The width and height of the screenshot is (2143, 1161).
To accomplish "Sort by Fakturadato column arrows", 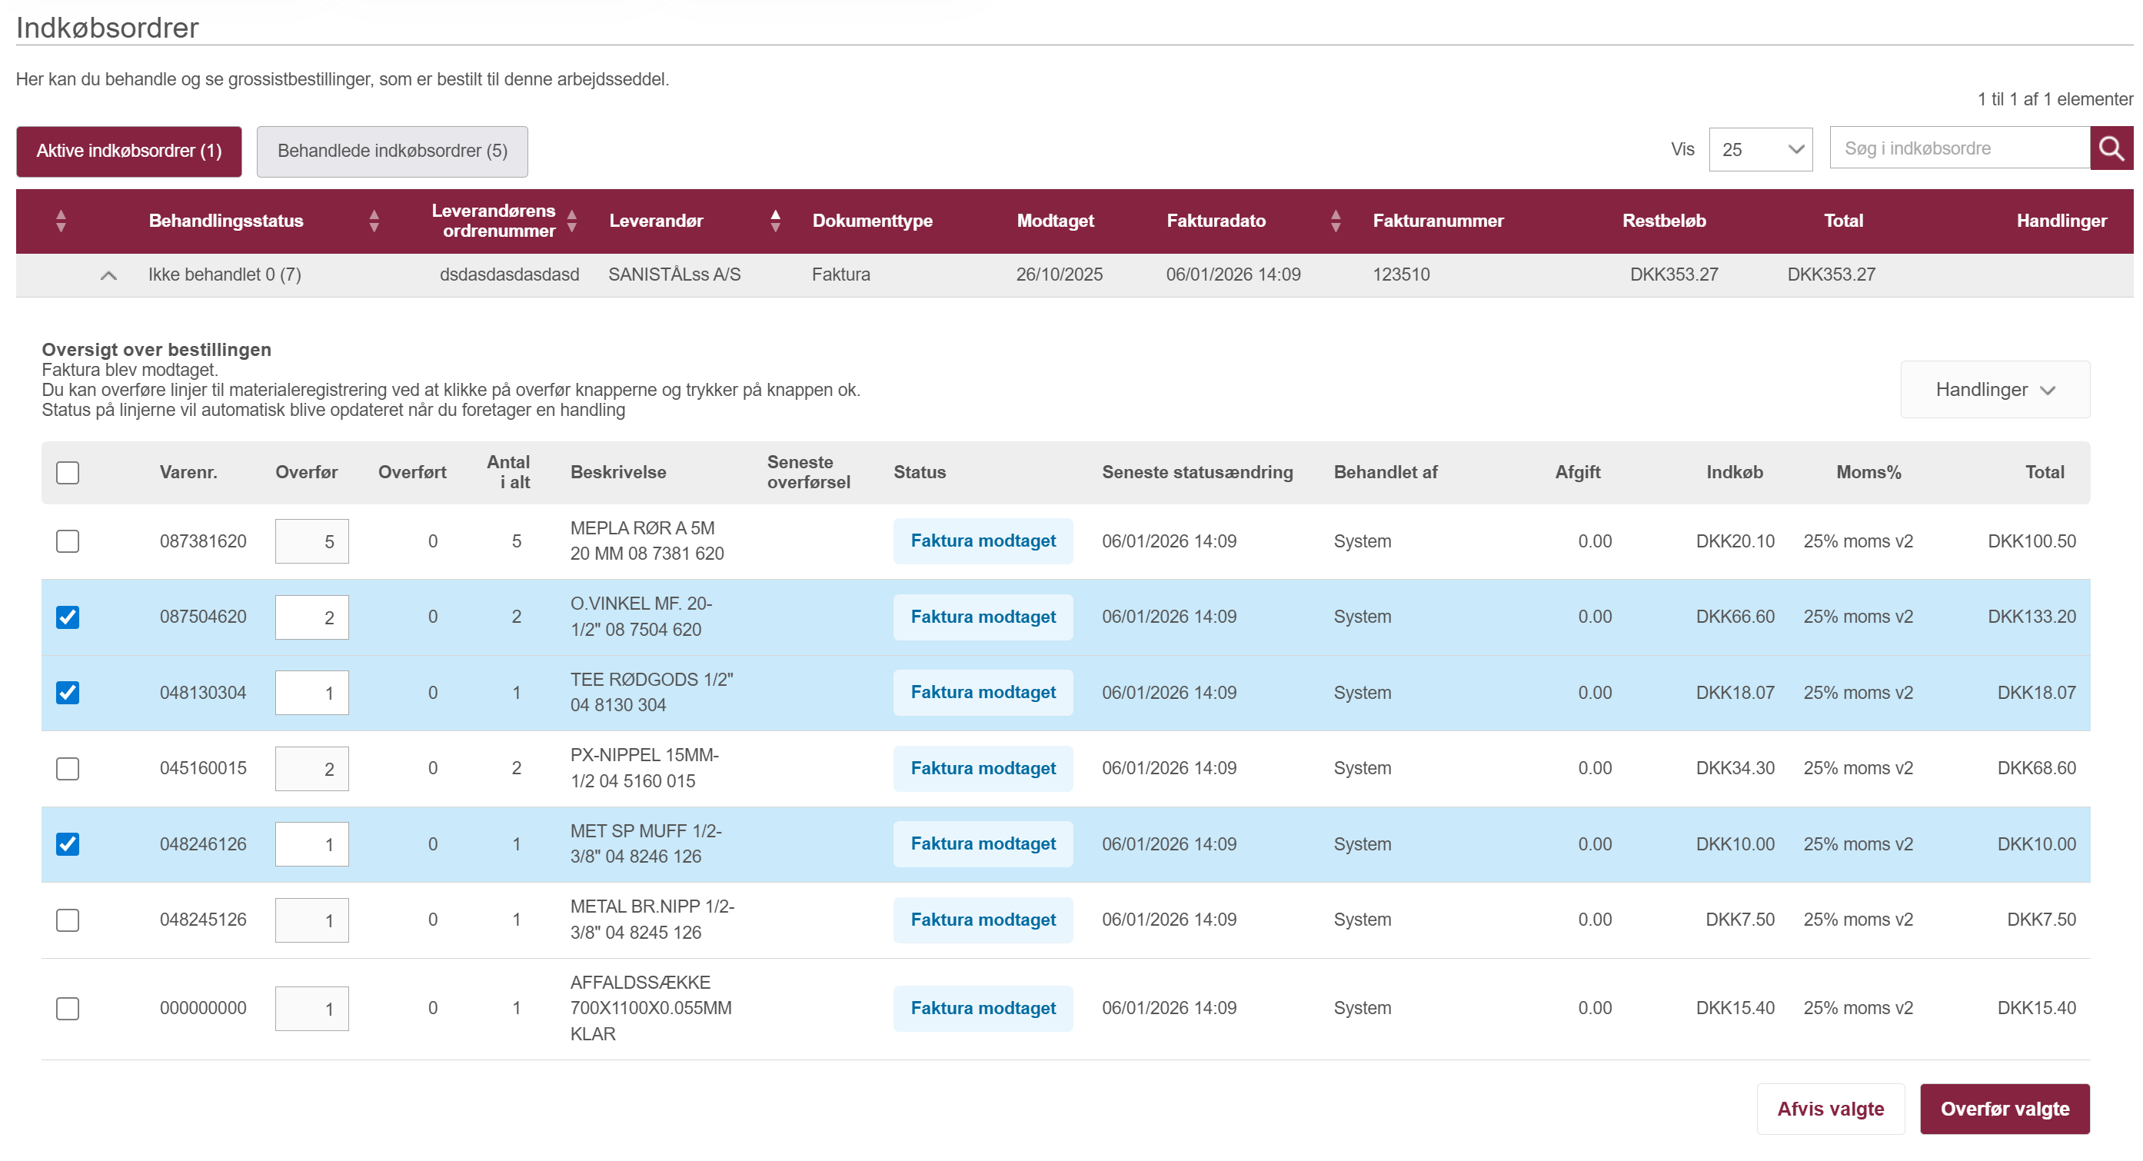I will [x=1335, y=221].
